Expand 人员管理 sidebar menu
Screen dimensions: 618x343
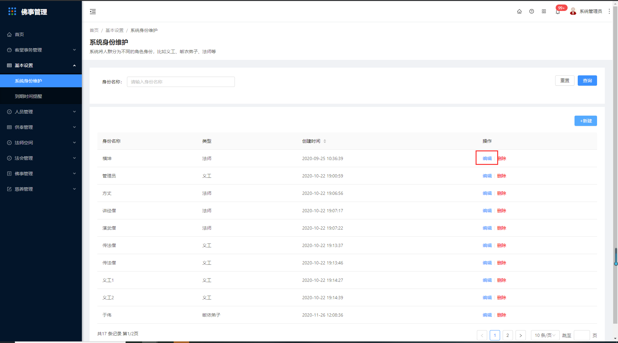[41, 112]
